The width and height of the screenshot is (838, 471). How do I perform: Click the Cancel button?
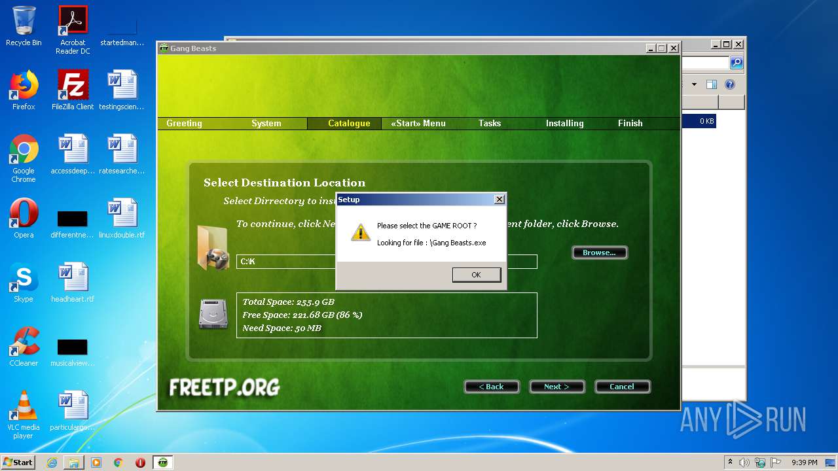(x=622, y=387)
